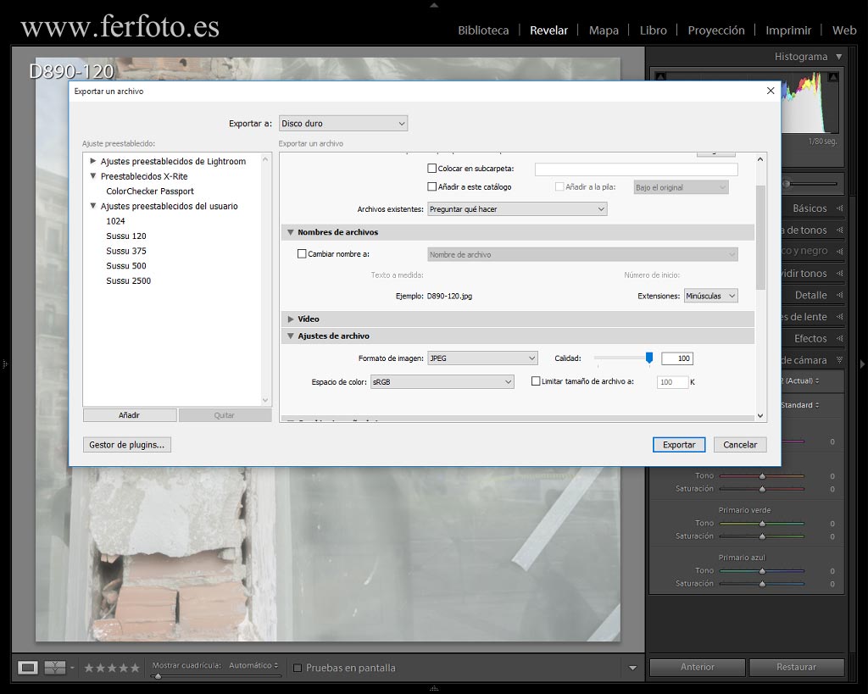Click the black and white panel toggle icon

(x=839, y=252)
